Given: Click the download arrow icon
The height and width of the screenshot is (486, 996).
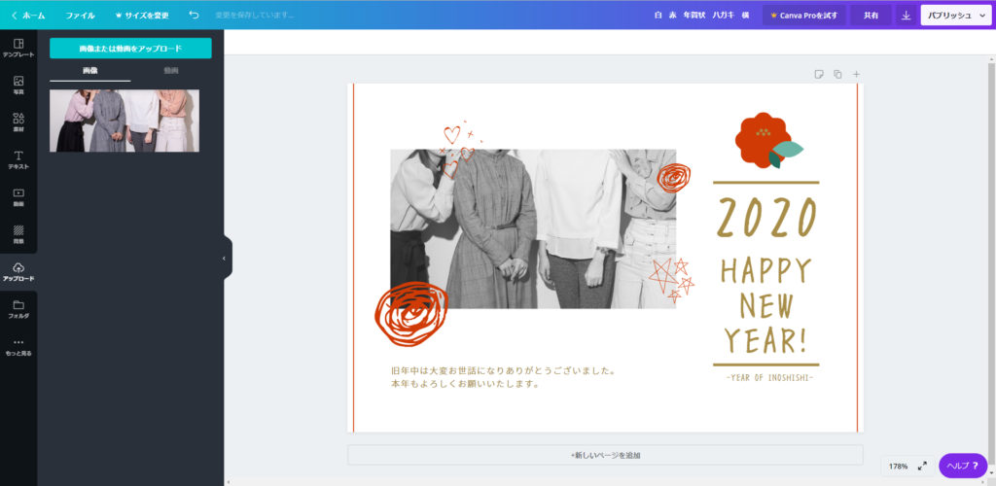Looking at the screenshot, I should pyautogui.click(x=906, y=16).
